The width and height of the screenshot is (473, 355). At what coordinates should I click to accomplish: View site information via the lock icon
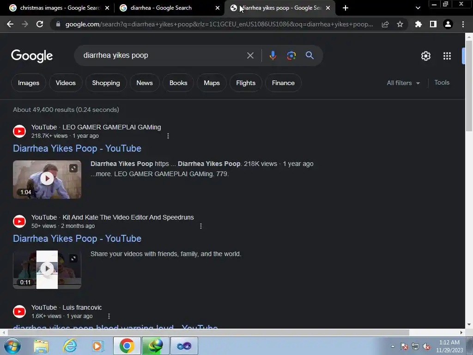(58, 24)
